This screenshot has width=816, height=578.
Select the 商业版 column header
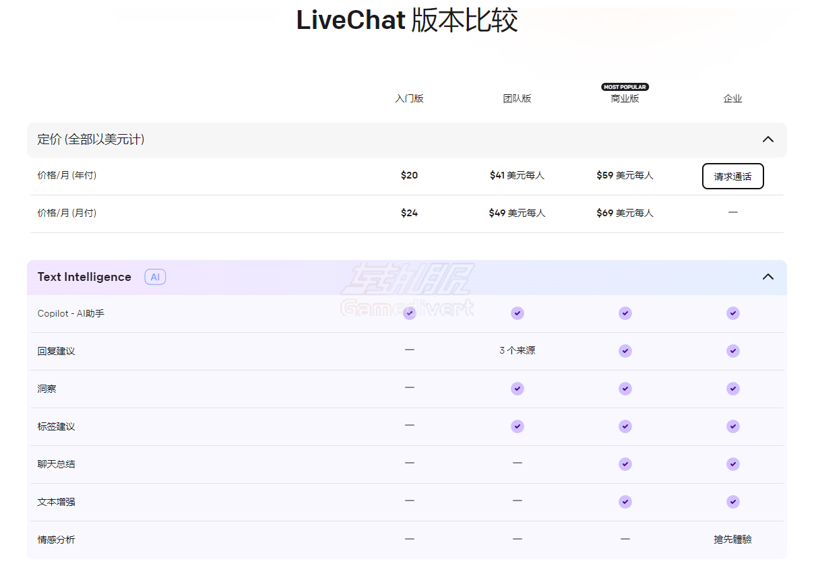pos(625,98)
